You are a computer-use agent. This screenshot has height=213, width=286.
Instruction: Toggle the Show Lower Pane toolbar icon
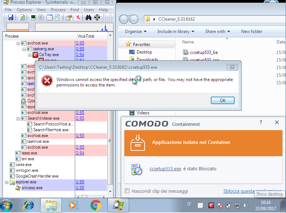50,17
